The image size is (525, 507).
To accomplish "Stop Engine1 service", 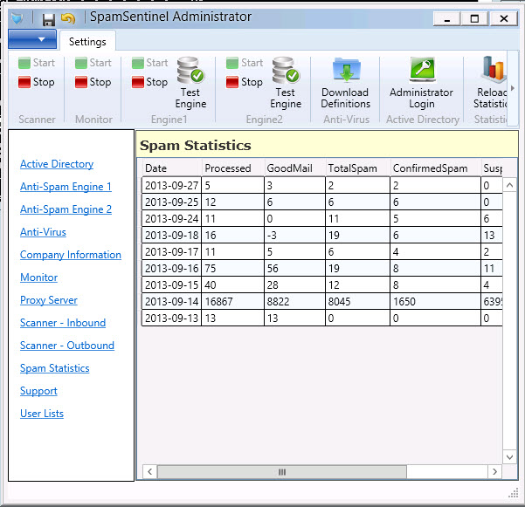I will (149, 82).
